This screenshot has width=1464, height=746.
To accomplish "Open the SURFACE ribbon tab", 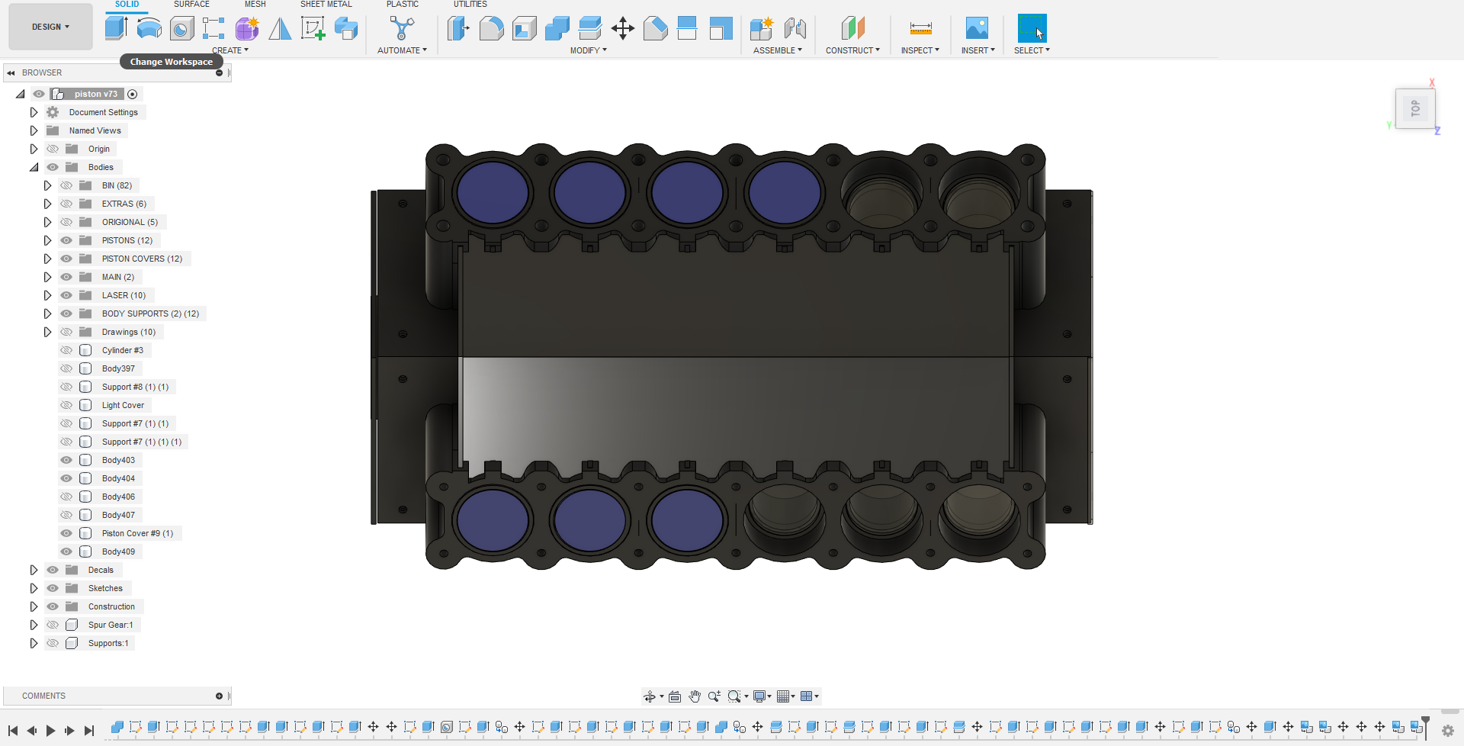I will [191, 5].
